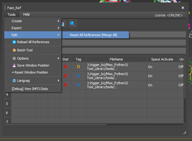Click the Reload All References icon
The width and height of the screenshot is (192, 141).
14,42
